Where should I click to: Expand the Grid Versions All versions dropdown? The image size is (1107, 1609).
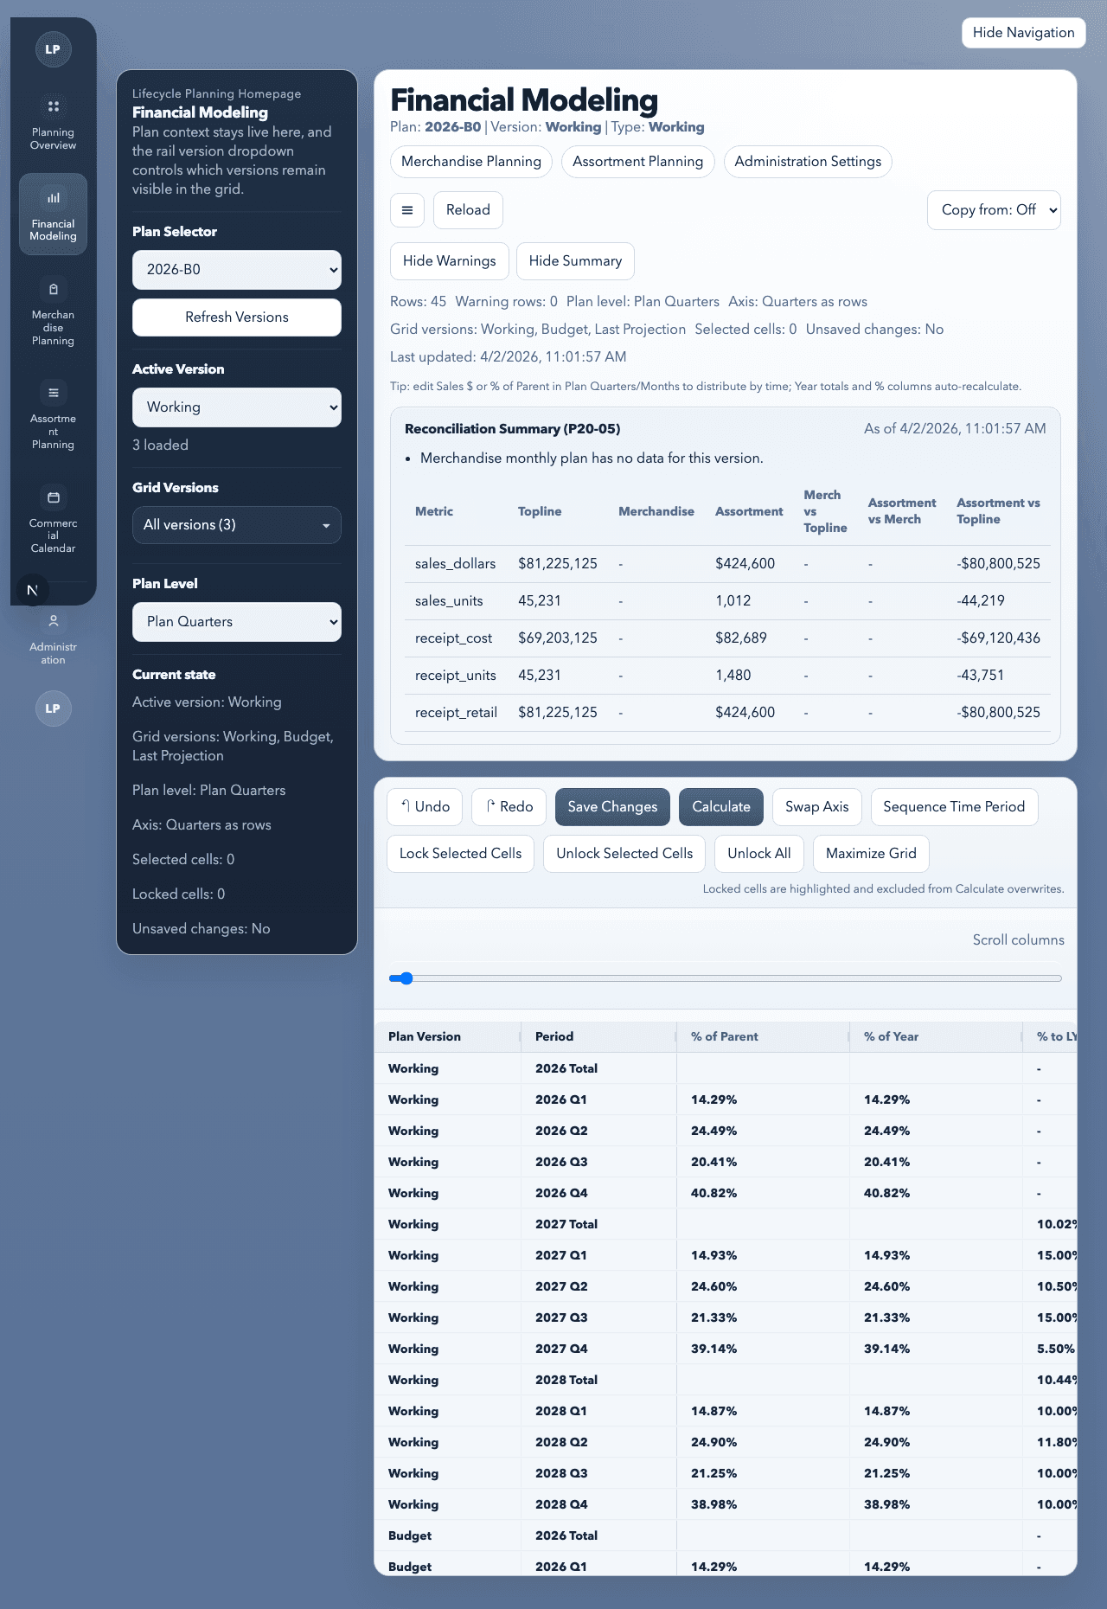click(237, 525)
